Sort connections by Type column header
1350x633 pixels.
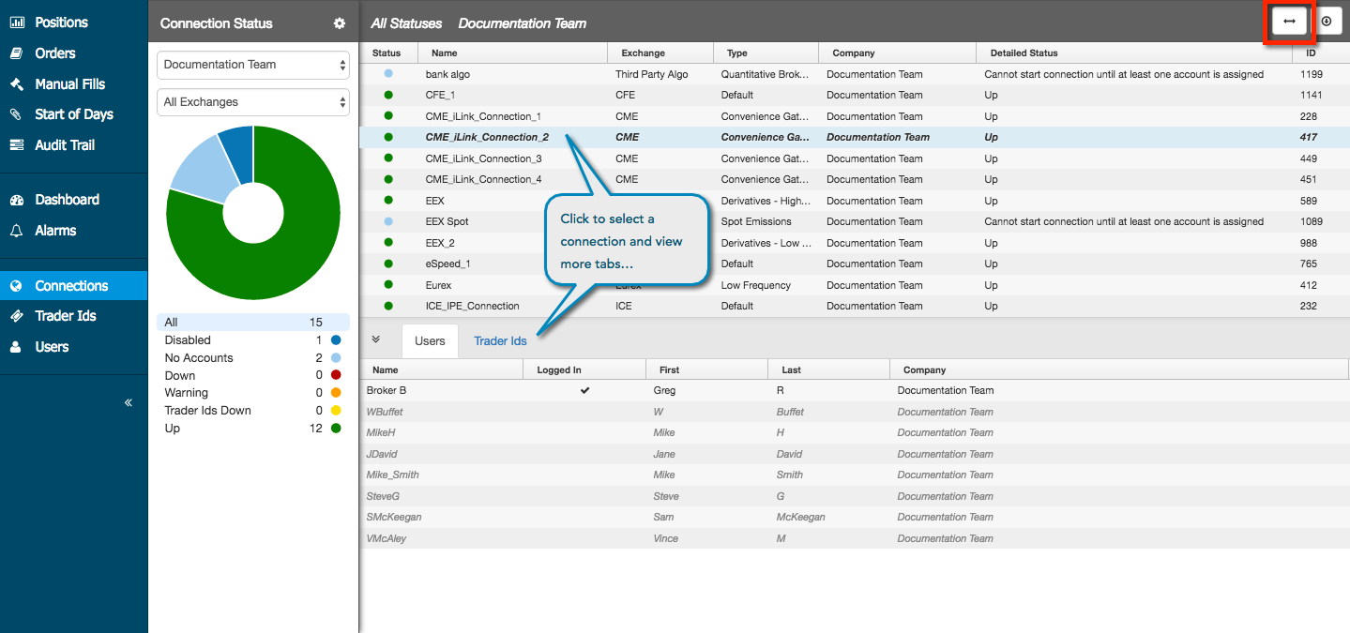(x=766, y=53)
